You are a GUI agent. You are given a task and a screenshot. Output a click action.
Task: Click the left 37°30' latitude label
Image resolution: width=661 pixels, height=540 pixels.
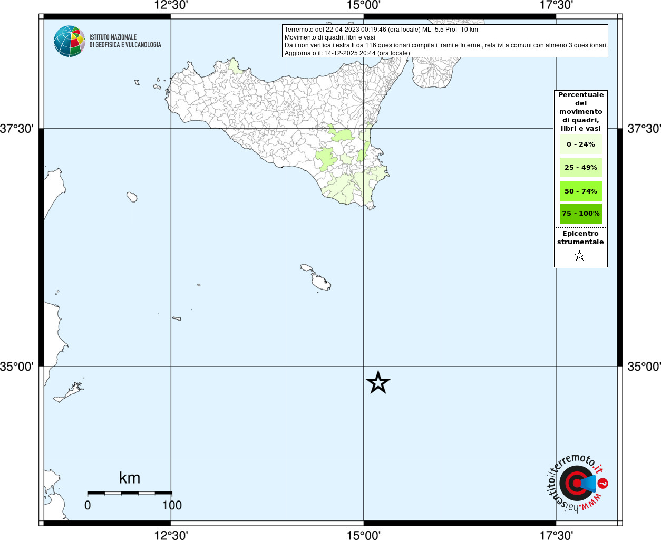click(17, 129)
